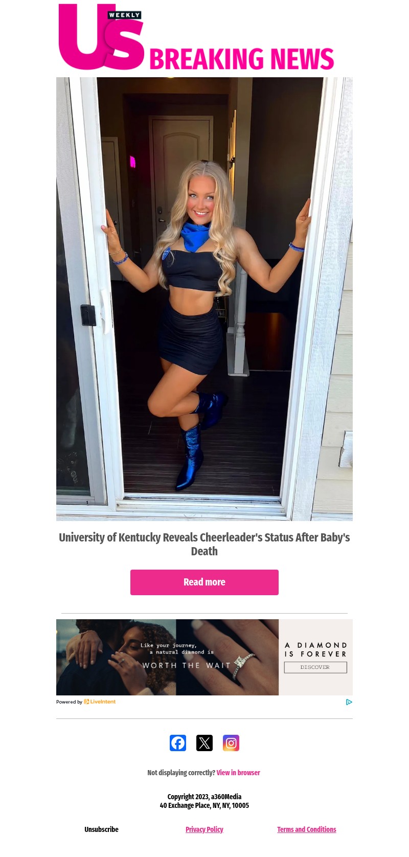Image resolution: width=409 pixels, height=857 pixels.
Task: Open the Terms and Conditions link
Action: tap(307, 829)
